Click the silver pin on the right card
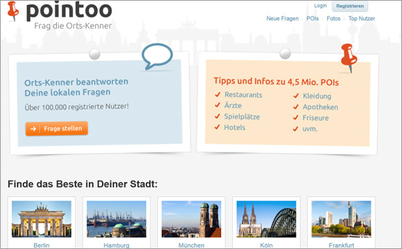Viewport: 402px width, 249px height. 285,53
